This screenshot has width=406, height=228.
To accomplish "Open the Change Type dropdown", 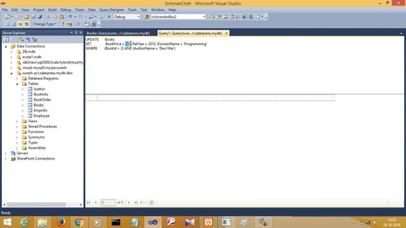I will [44, 24].
